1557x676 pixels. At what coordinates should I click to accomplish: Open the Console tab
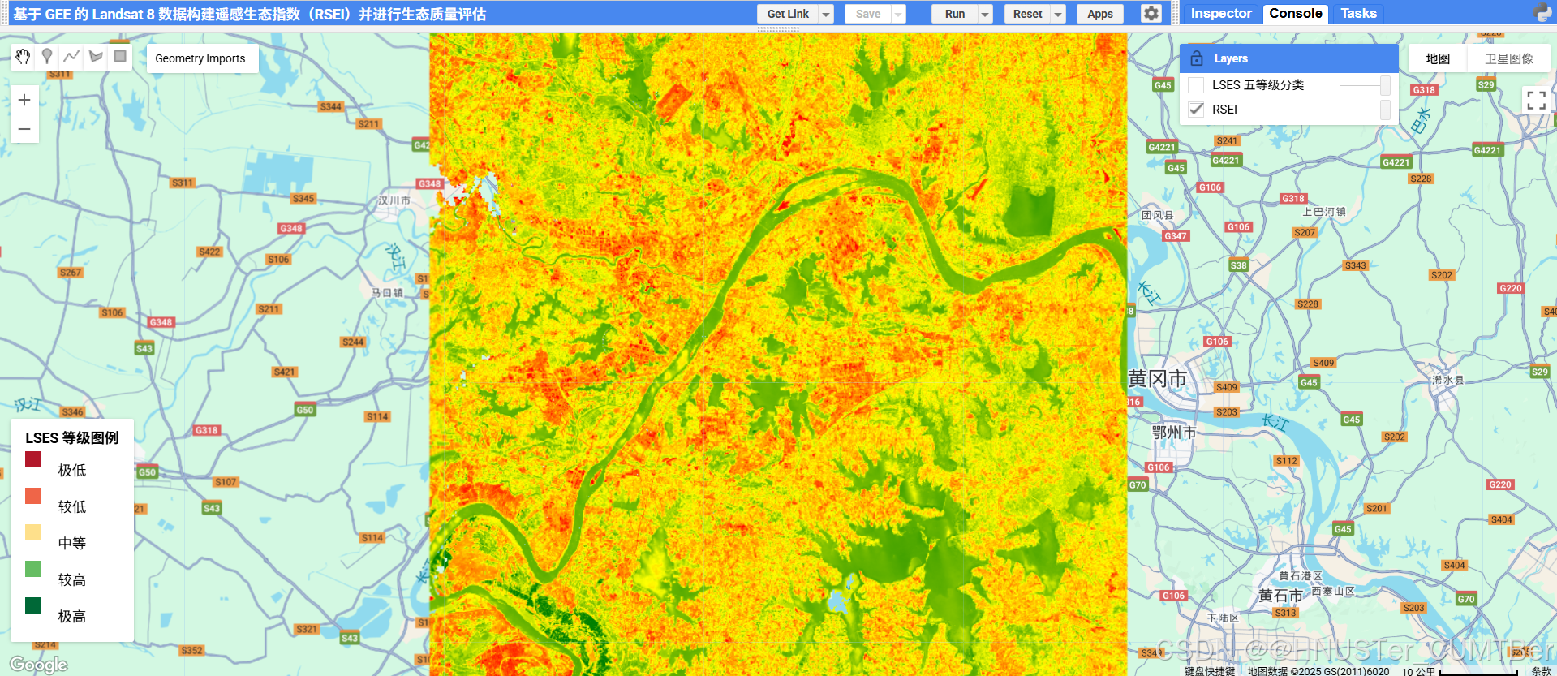tap(1295, 13)
